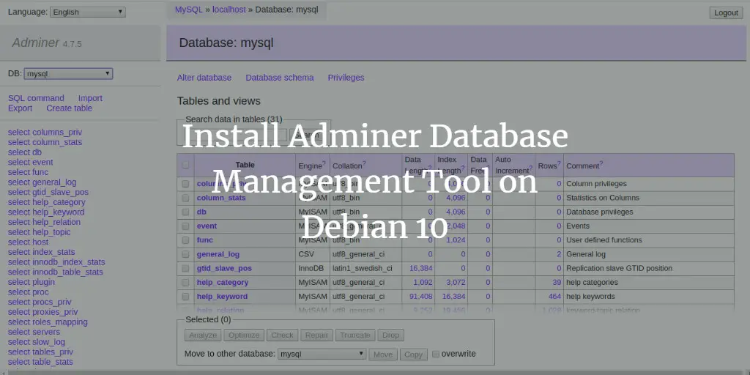
Task: Click innodb_table_stats table name in the sidebar
Action: [x=67, y=272]
